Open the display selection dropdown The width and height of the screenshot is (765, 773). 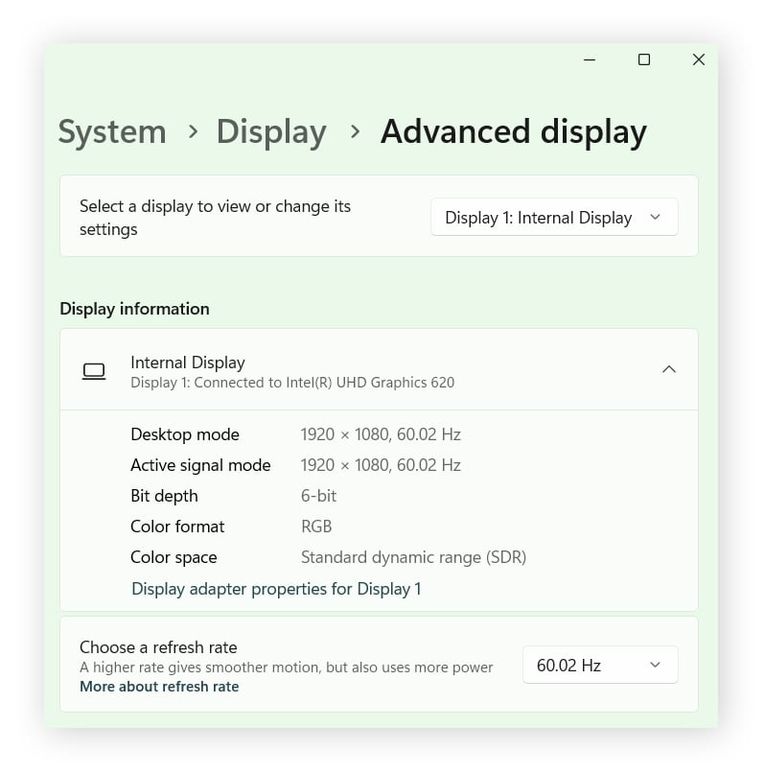tap(553, 217)
